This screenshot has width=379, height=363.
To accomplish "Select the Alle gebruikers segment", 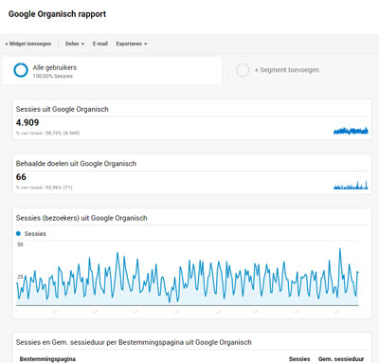I will pos(112,70).
